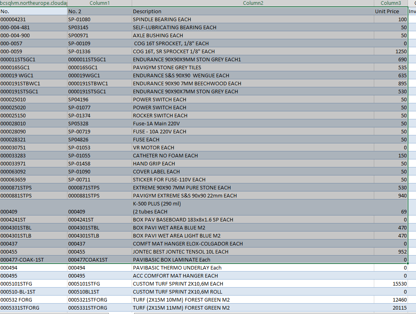Select cell 000477-COAK-1ST
The height and width of the screenshot is (314, 416).
click(33, 260)
